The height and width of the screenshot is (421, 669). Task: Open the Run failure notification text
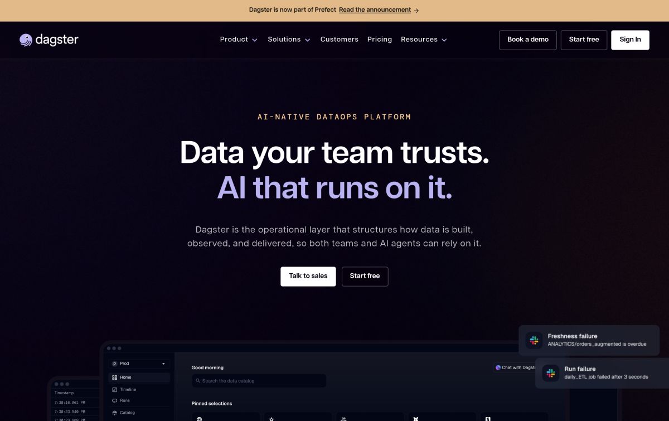click(x=606, y=373)
